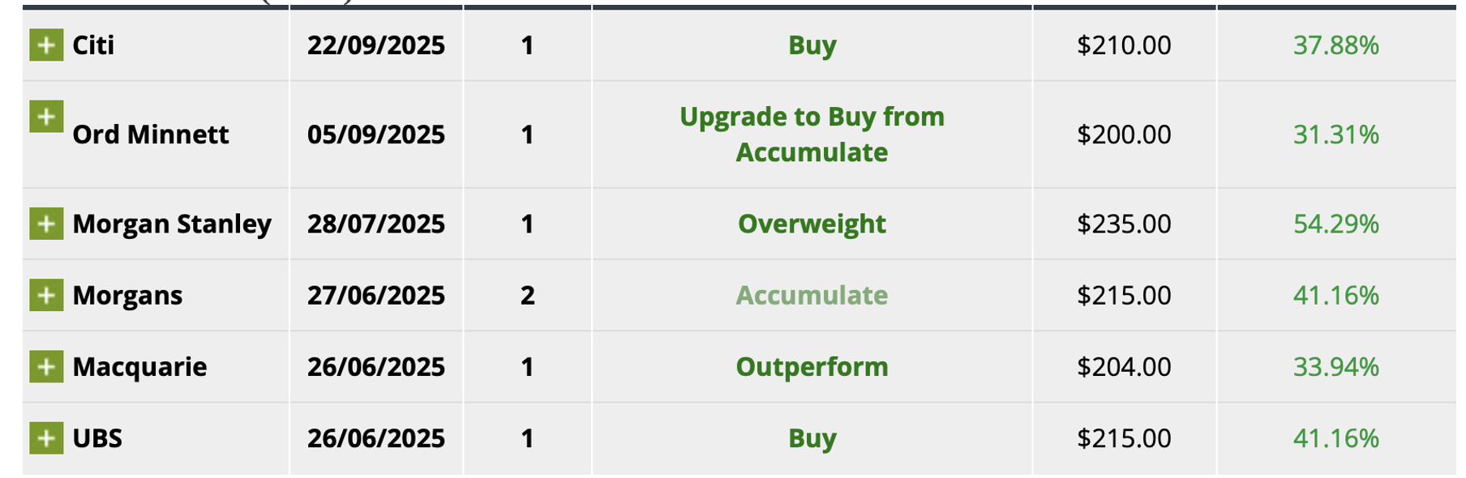Click the Macquarie $204.00 price target
The height and width of the screenshot is (478, 1466).
(1124, 367)
